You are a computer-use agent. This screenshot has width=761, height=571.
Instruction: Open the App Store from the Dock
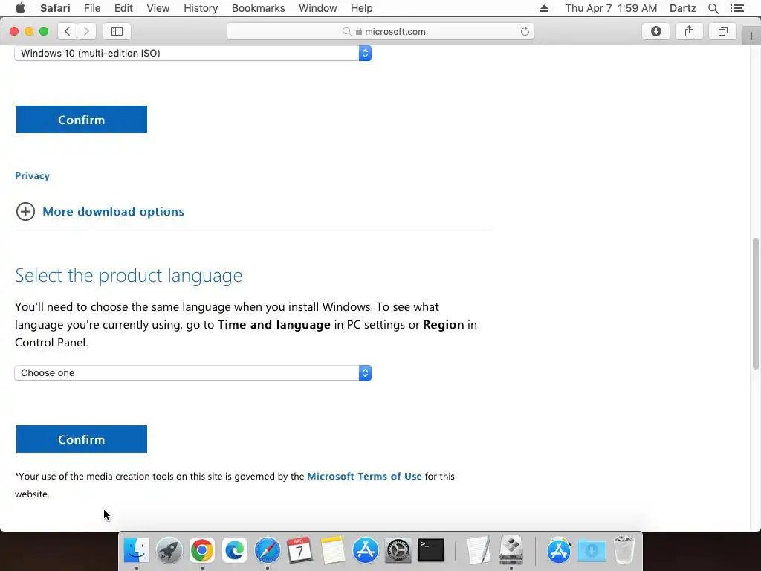coord(365,551)
